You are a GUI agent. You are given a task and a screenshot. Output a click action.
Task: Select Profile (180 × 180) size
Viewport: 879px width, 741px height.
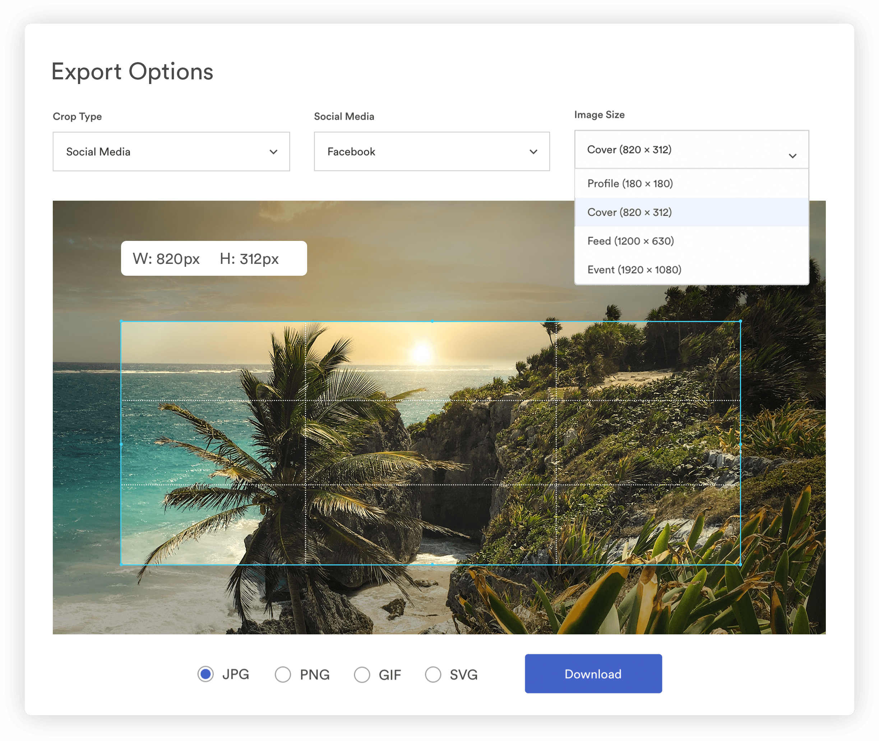point(691,183)
